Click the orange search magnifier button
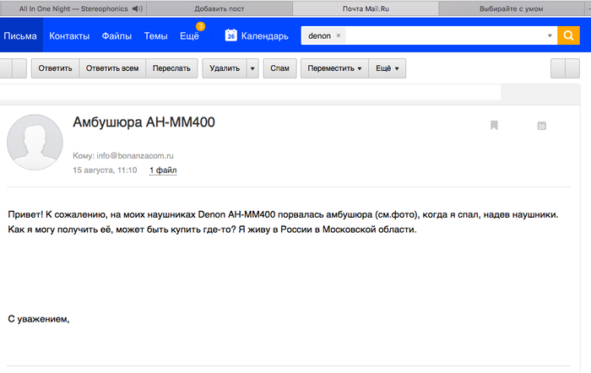591x373 pixels. pos(569,36)
